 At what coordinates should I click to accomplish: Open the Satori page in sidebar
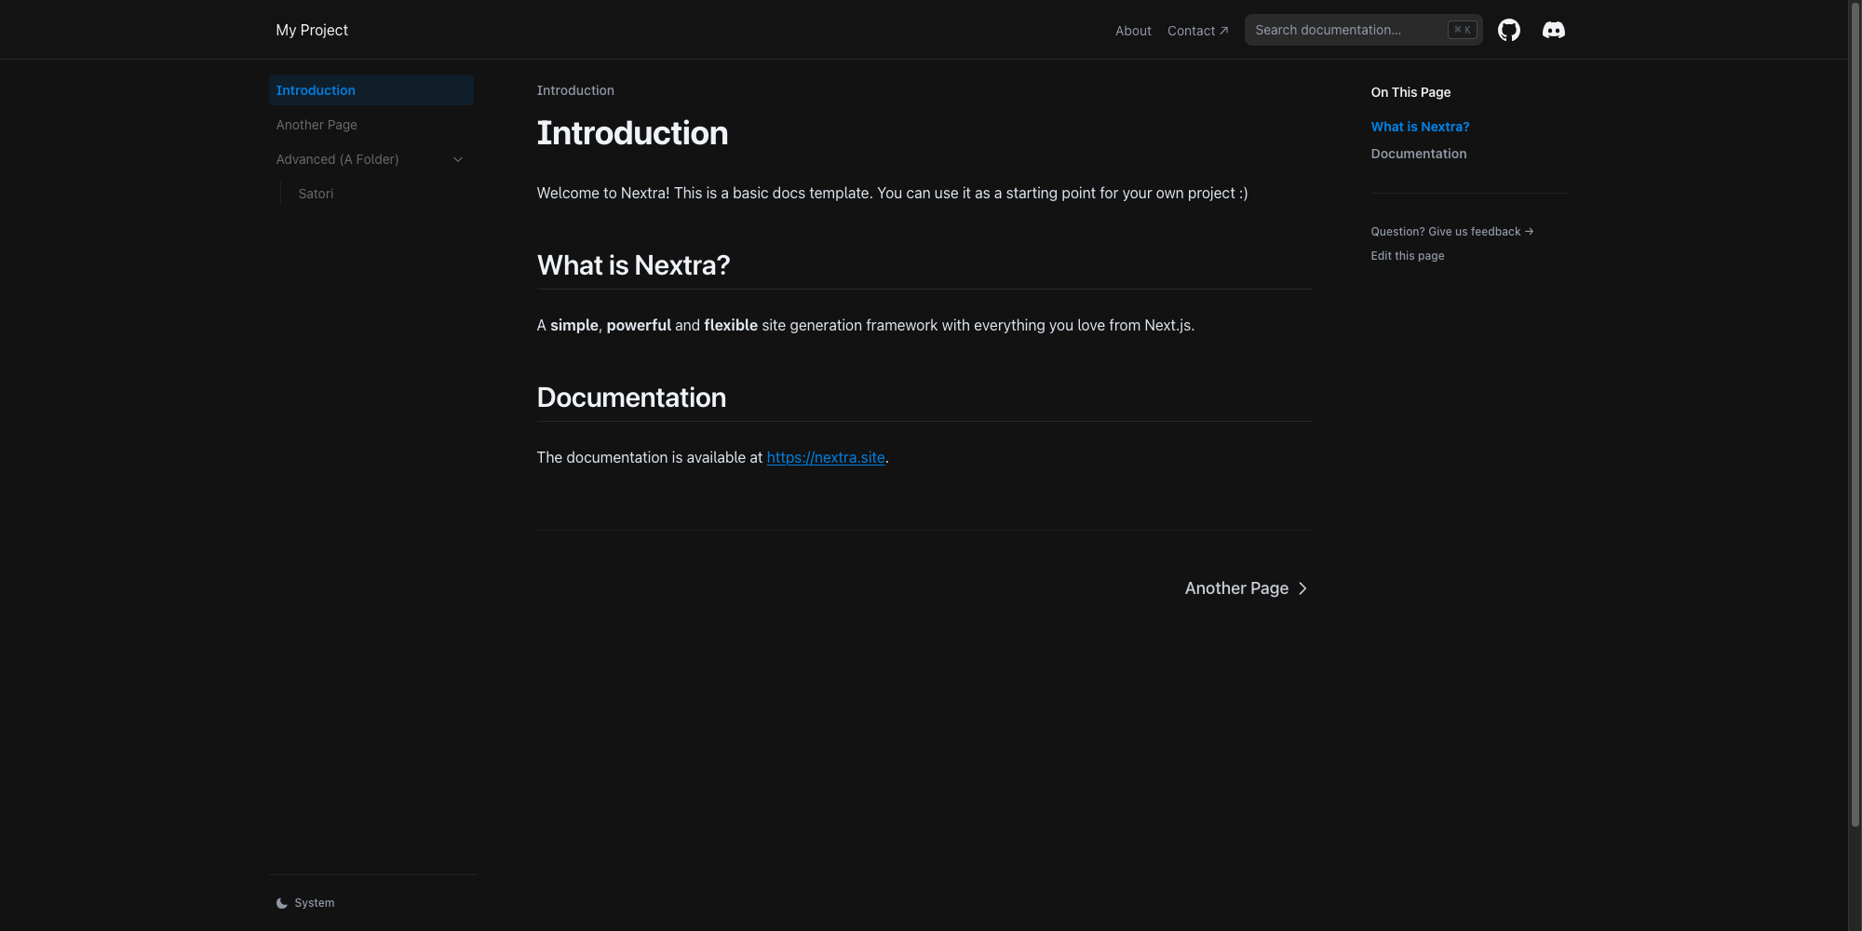(x=382, y=194)
